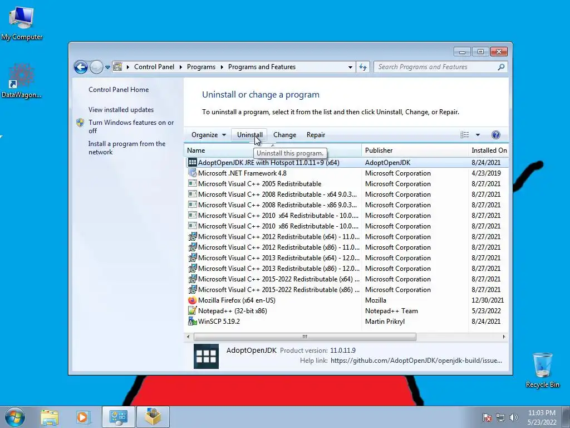Open recent pages dropdown next to Forward
This screenshot has height=428, width=570.
pos(107,67)
